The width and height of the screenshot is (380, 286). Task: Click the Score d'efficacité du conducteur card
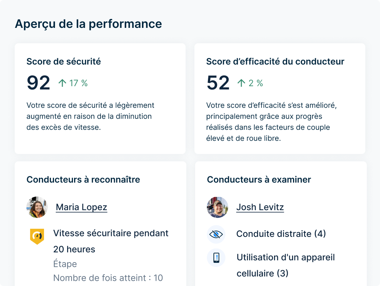280,98
